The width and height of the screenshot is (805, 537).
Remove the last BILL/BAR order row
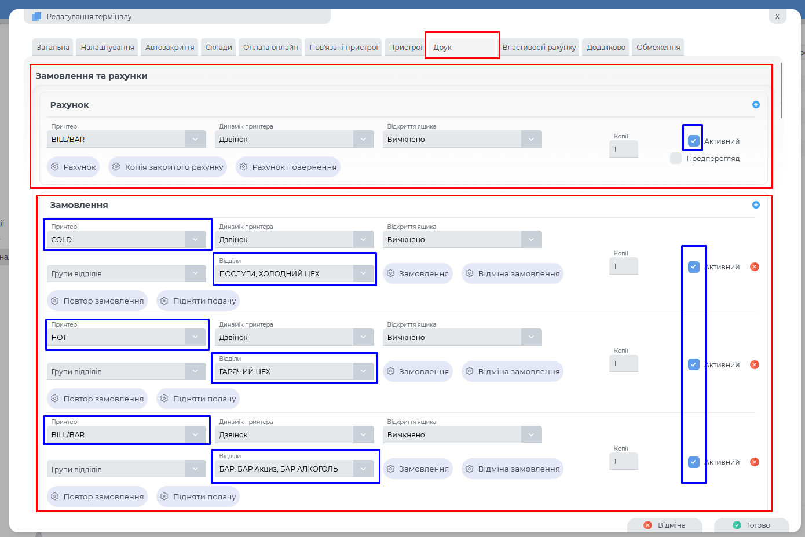pos(754,462)
